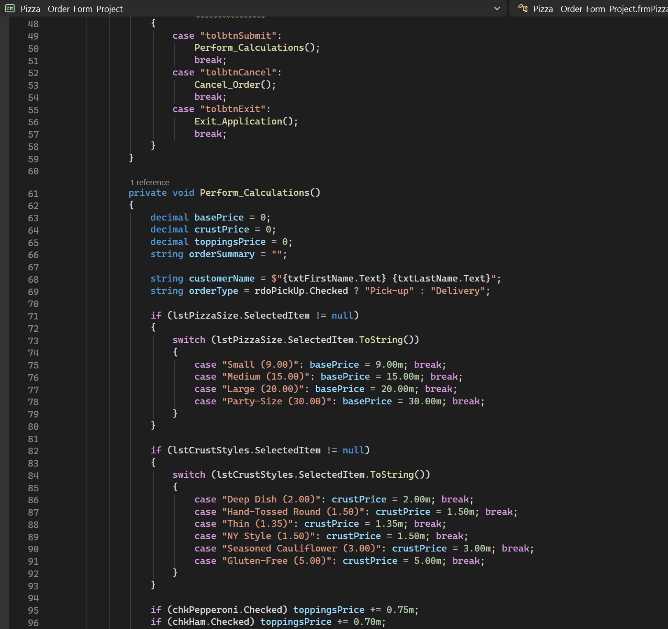Click the C# file icon on the active tab

(x=10, y=8)
